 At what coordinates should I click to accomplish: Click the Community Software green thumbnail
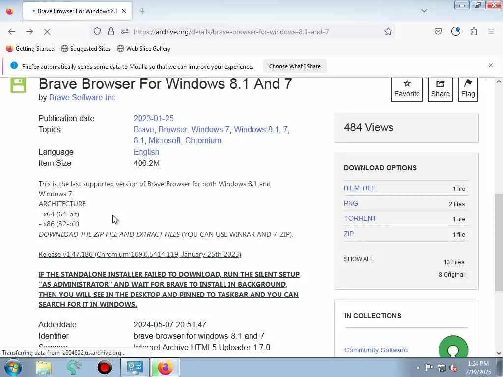pos(453,347)
